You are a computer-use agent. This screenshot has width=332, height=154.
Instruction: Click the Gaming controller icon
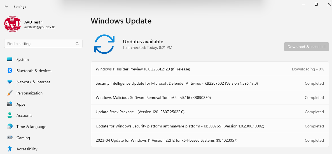point(10,138)
